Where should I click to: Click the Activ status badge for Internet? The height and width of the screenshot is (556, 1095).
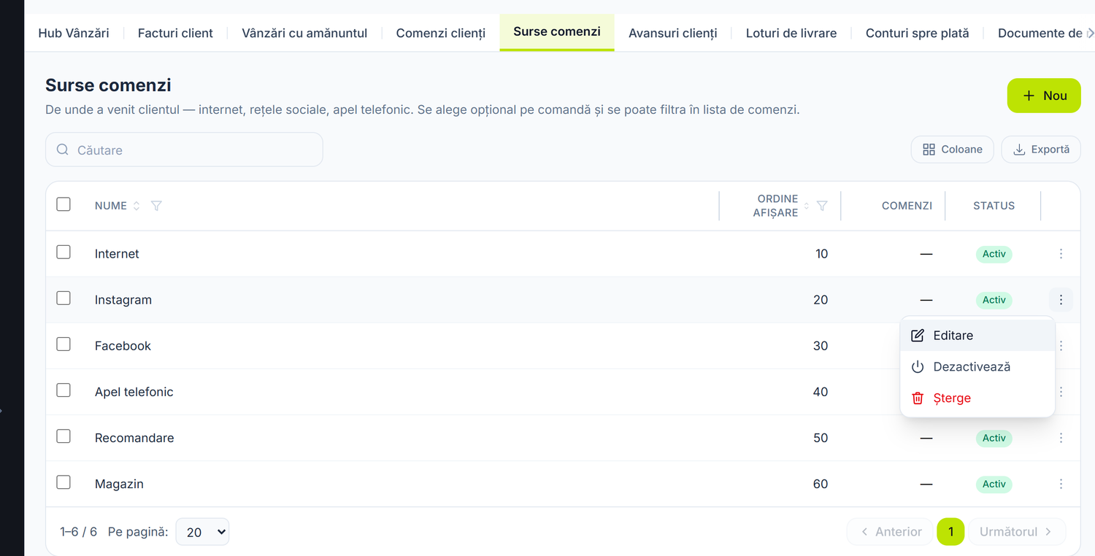[x=994, y=254]
